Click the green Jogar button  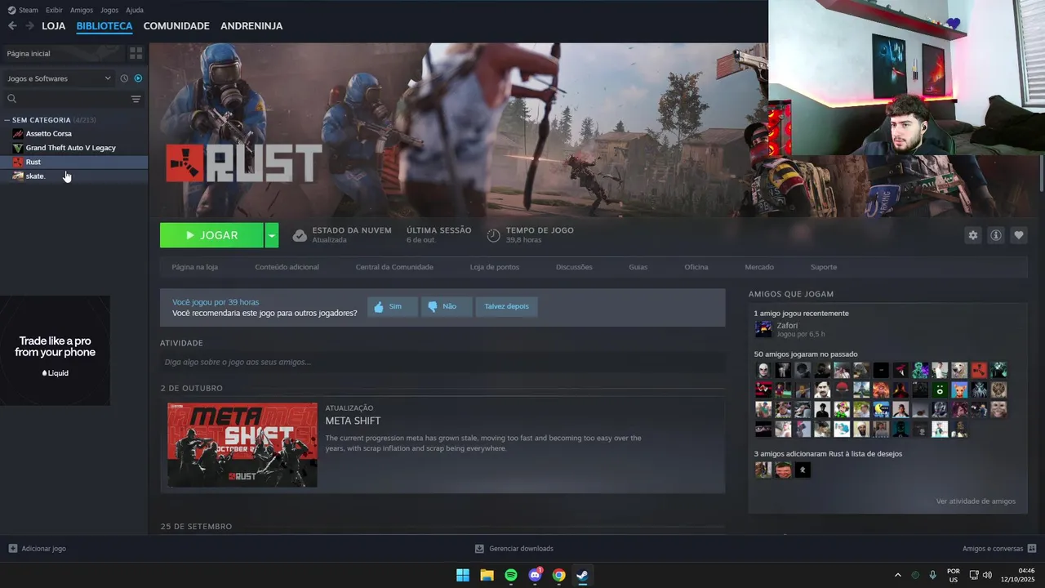pos(211,235)
